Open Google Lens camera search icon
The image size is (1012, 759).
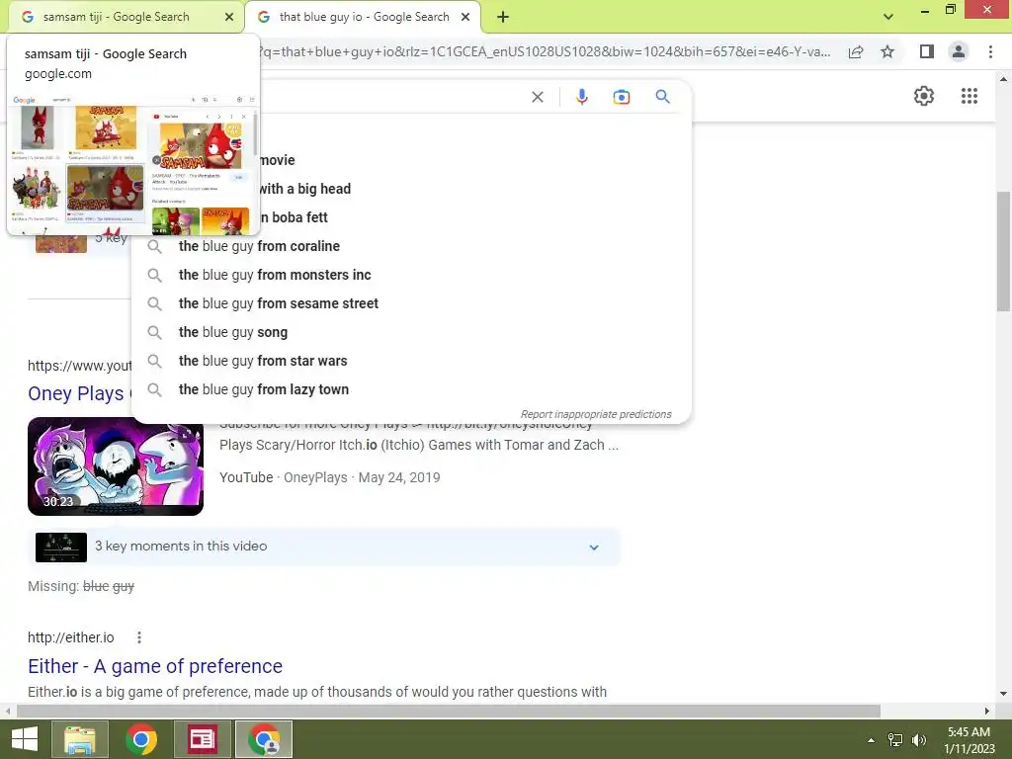(621, 97)
